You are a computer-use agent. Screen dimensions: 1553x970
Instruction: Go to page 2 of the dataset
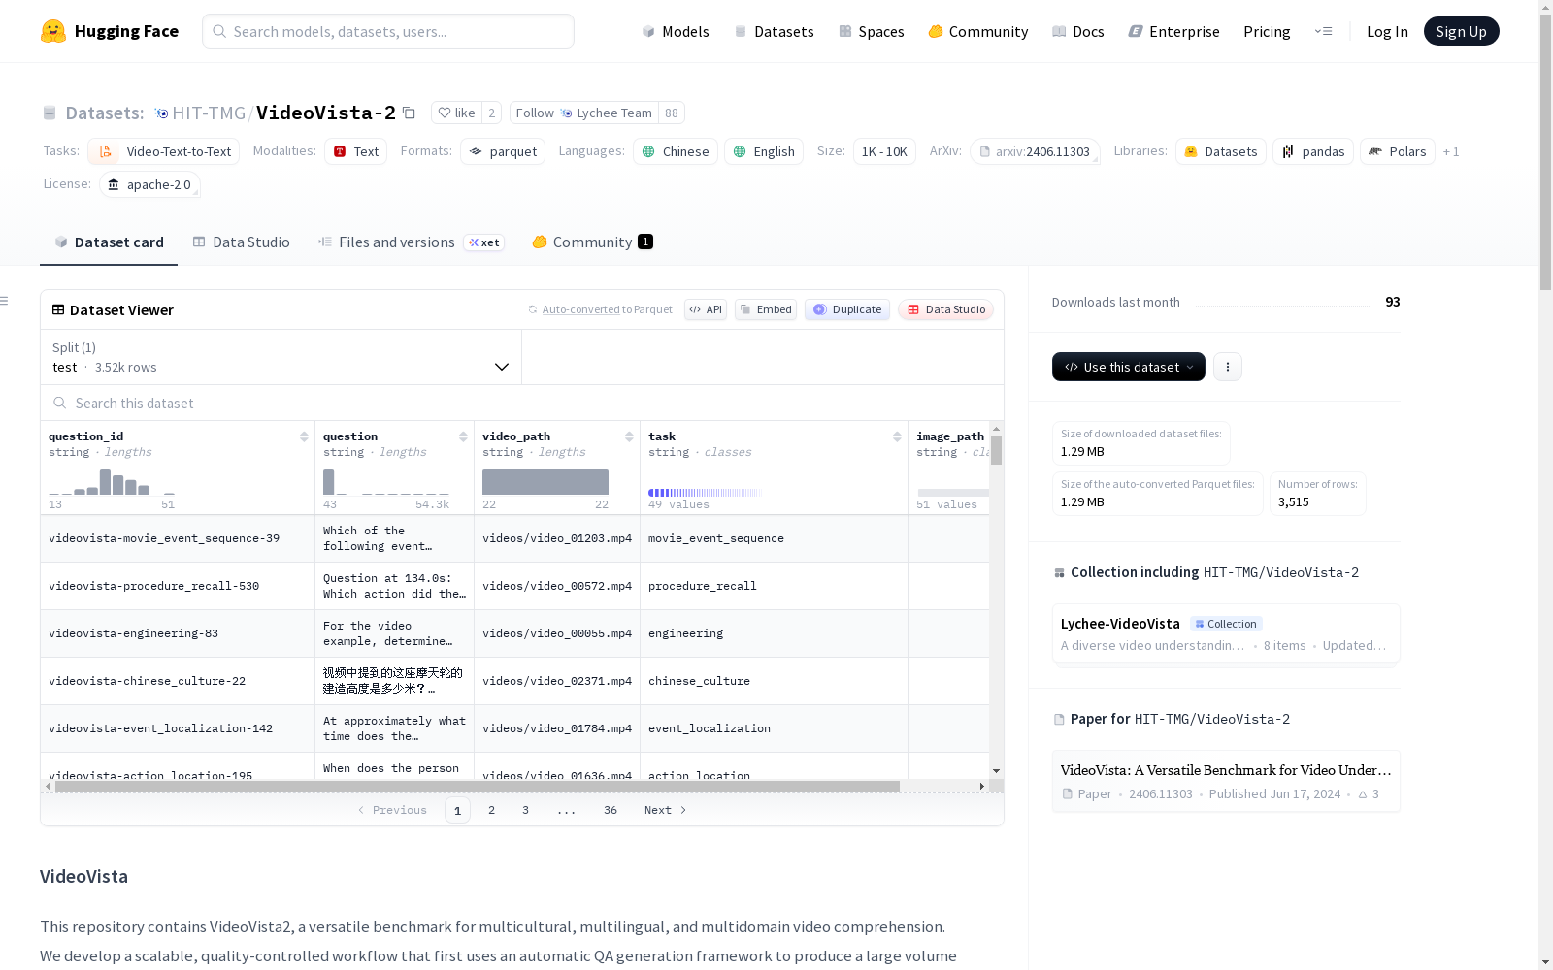point(492,810)
